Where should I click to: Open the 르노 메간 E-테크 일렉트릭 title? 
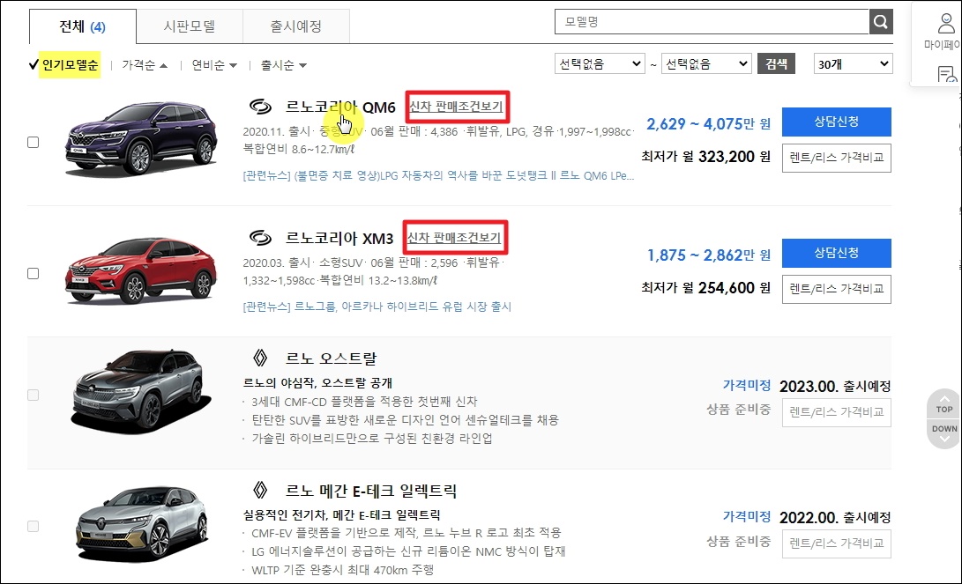371,491
